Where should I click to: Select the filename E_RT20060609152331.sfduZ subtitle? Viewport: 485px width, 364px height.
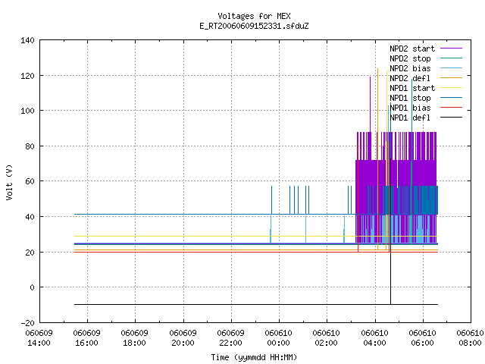point(254,26)
